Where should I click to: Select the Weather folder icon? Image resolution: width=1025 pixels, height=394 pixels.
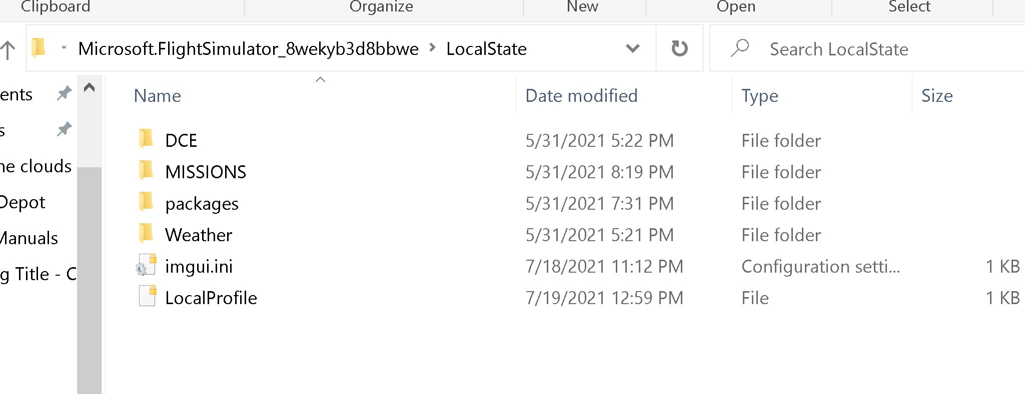[146, 233]
